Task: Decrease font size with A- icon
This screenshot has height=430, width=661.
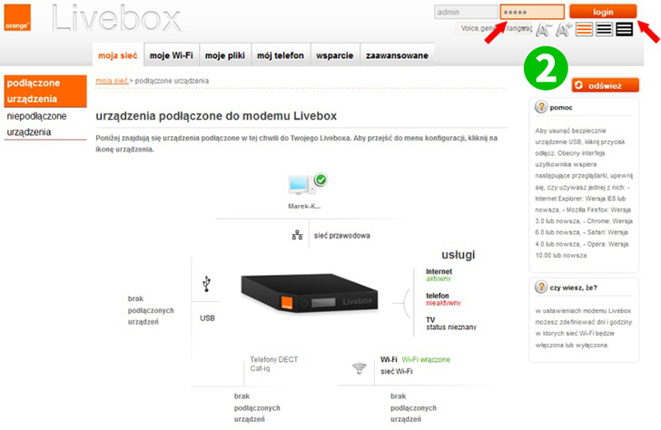Action: (544, 29)
